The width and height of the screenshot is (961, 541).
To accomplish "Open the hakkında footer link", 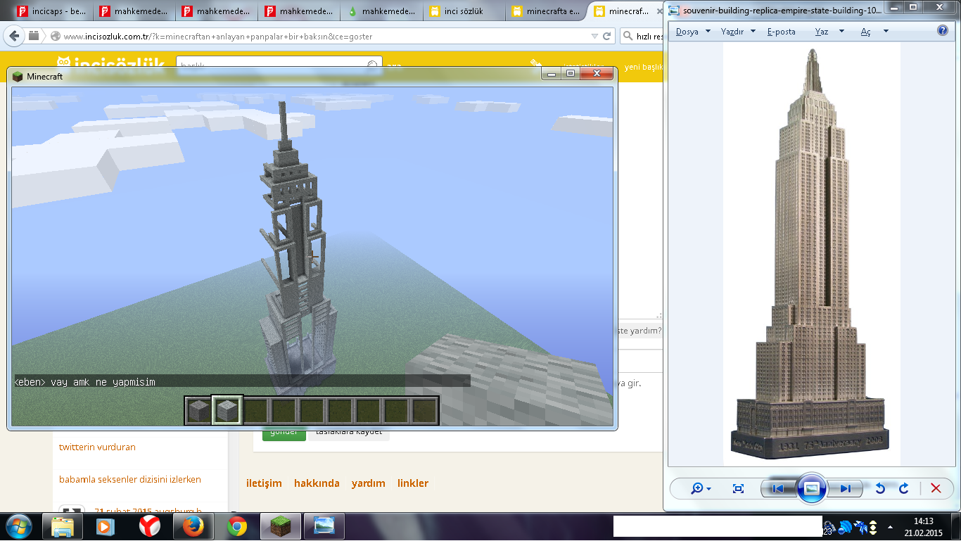I will 317,483.
